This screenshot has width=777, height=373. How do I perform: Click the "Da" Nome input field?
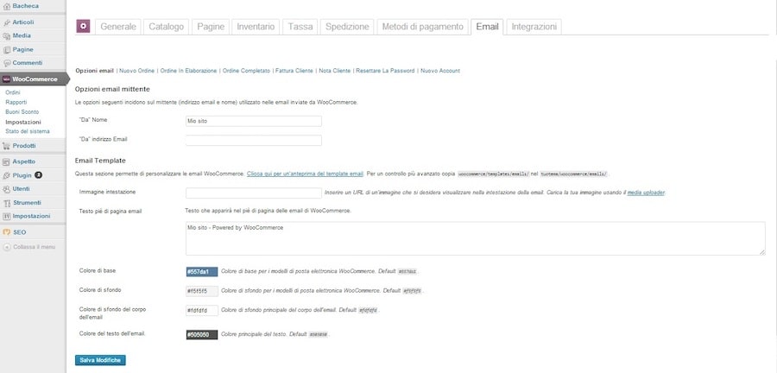(x=254, y=121)
